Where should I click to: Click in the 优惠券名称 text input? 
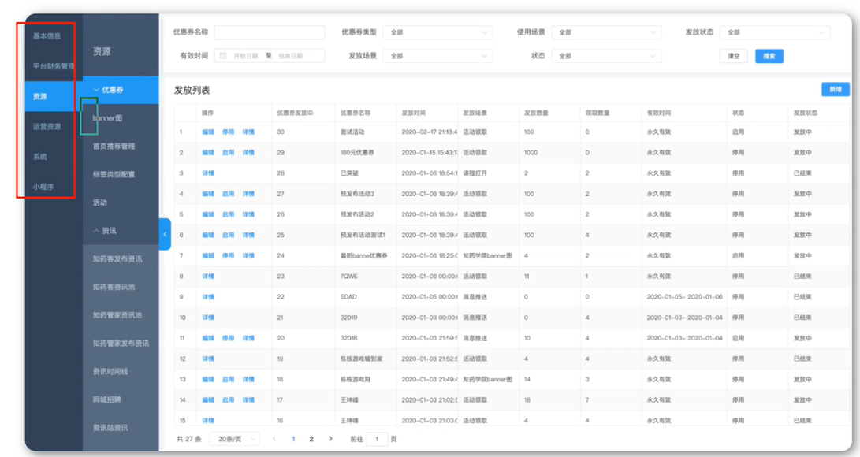tap(270, 32)
